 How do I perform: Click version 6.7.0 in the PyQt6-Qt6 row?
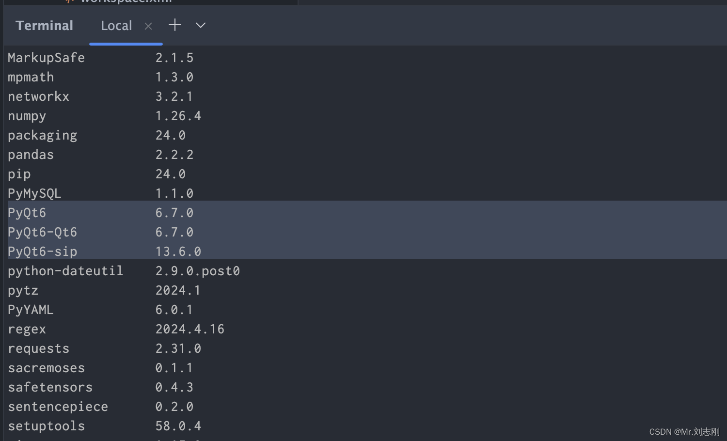coord(174,232)
